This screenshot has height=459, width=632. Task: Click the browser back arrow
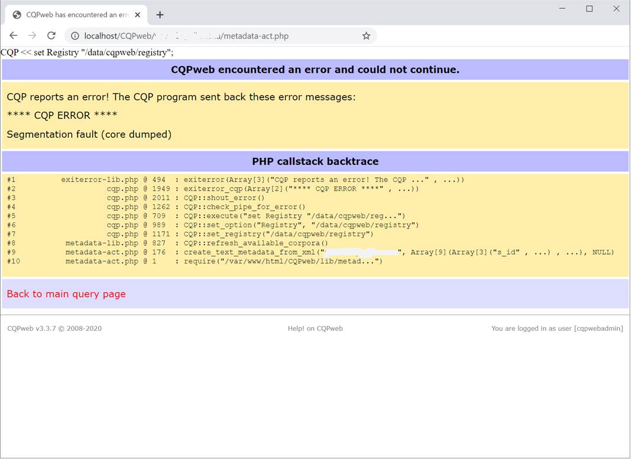pyautogui.click(x=13, y=36)
